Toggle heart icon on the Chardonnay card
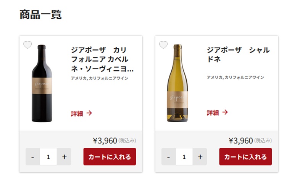This screenshot has width=292, height=185. tap(163, 45)
